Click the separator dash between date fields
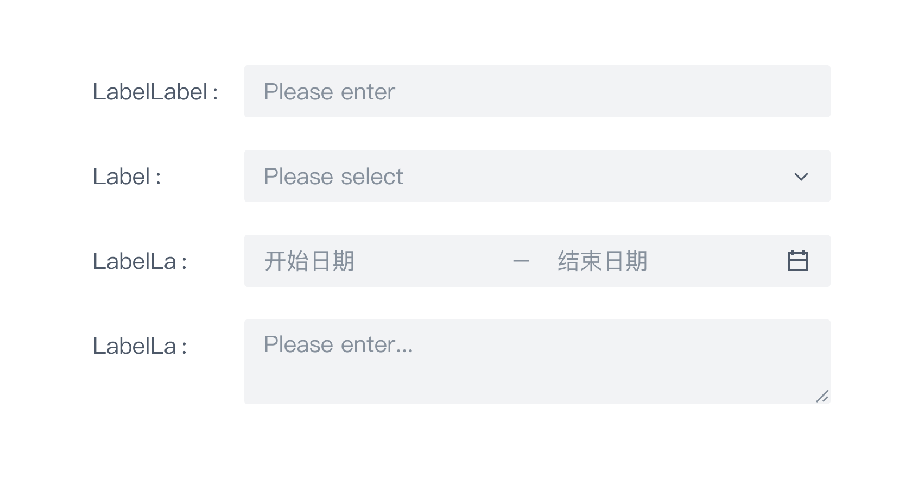 pyautogui.click(x=521, y=261)
